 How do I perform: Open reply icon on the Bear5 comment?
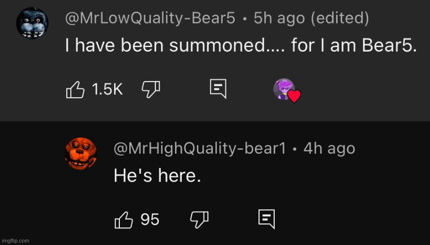click(217, 89)
